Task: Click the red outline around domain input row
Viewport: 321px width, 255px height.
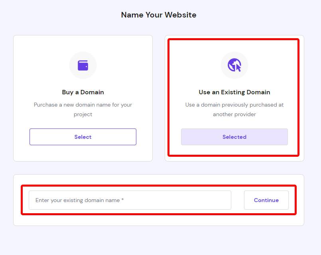Action: (159, 186)
